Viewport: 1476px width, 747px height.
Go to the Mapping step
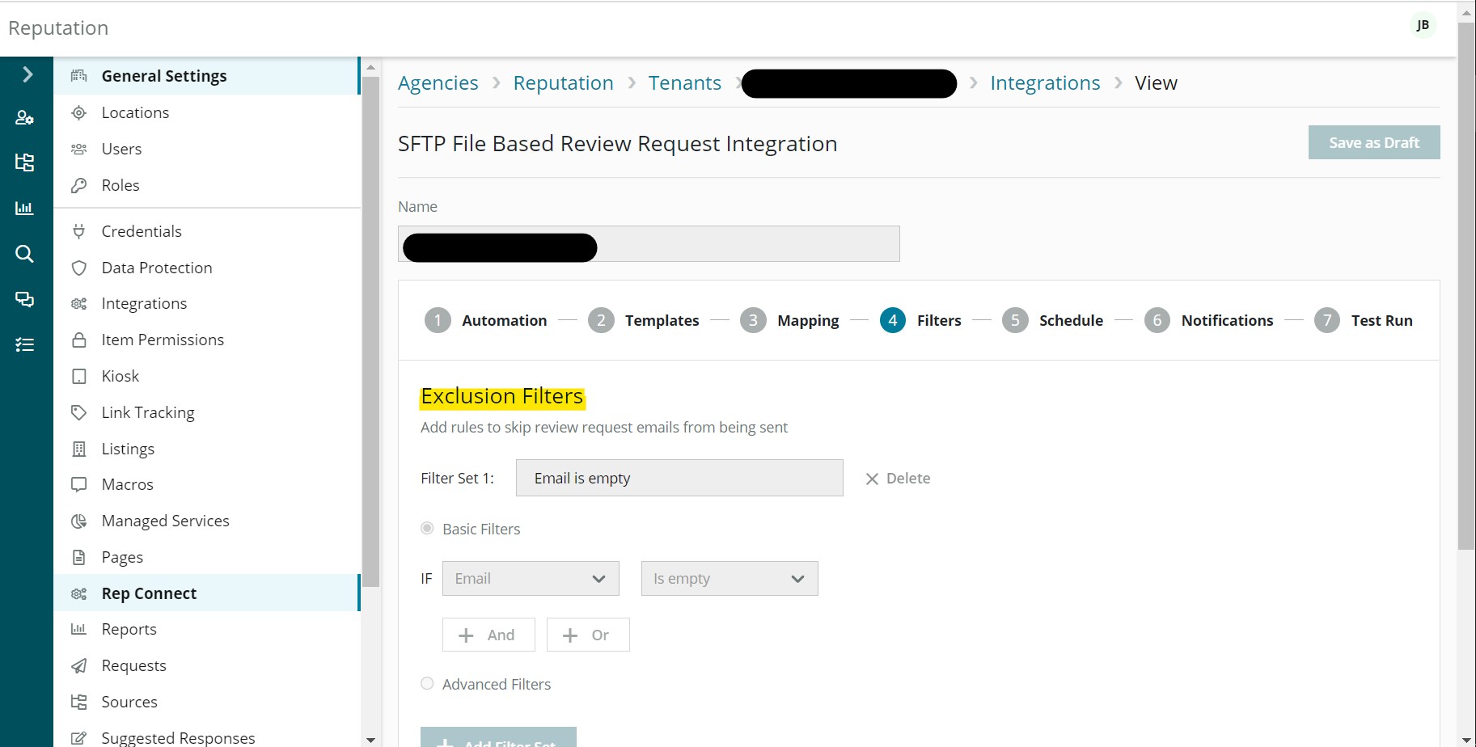tap(789, 320)
